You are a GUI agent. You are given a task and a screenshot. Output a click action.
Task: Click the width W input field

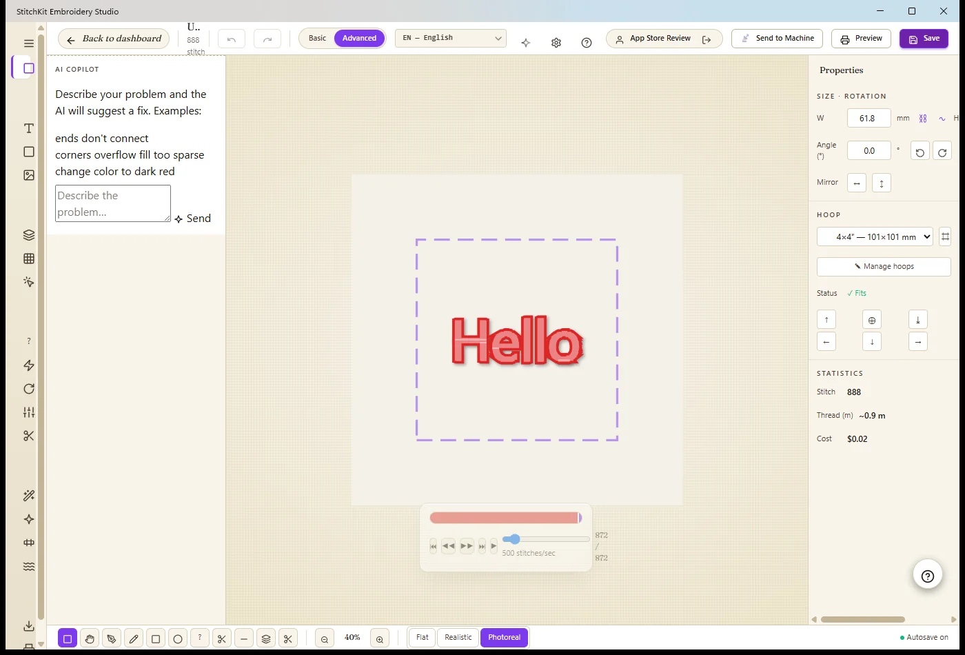coord(868,119)
